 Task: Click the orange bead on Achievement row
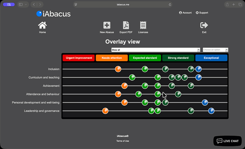point(125,86)
